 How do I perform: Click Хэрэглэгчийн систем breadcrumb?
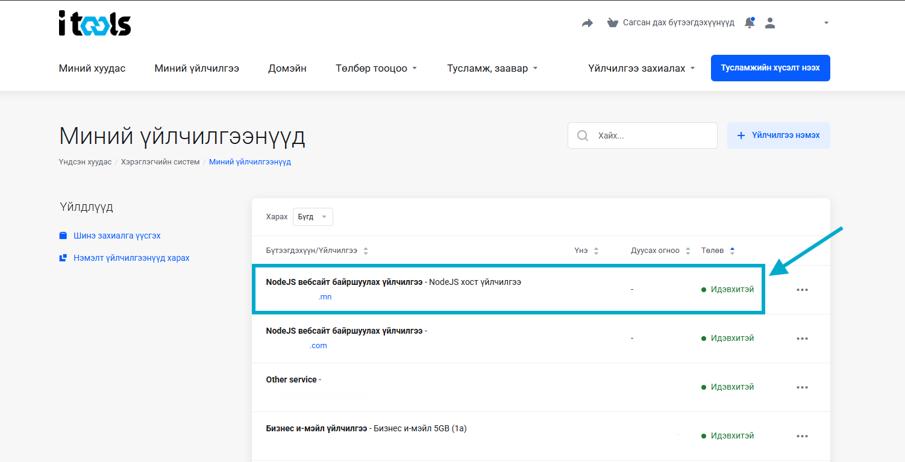tap(160, 162)
